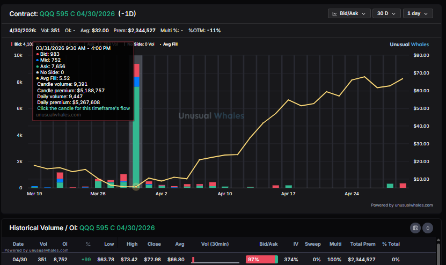
Task: Sort table by Sweep column
Action: click(312, 244)
